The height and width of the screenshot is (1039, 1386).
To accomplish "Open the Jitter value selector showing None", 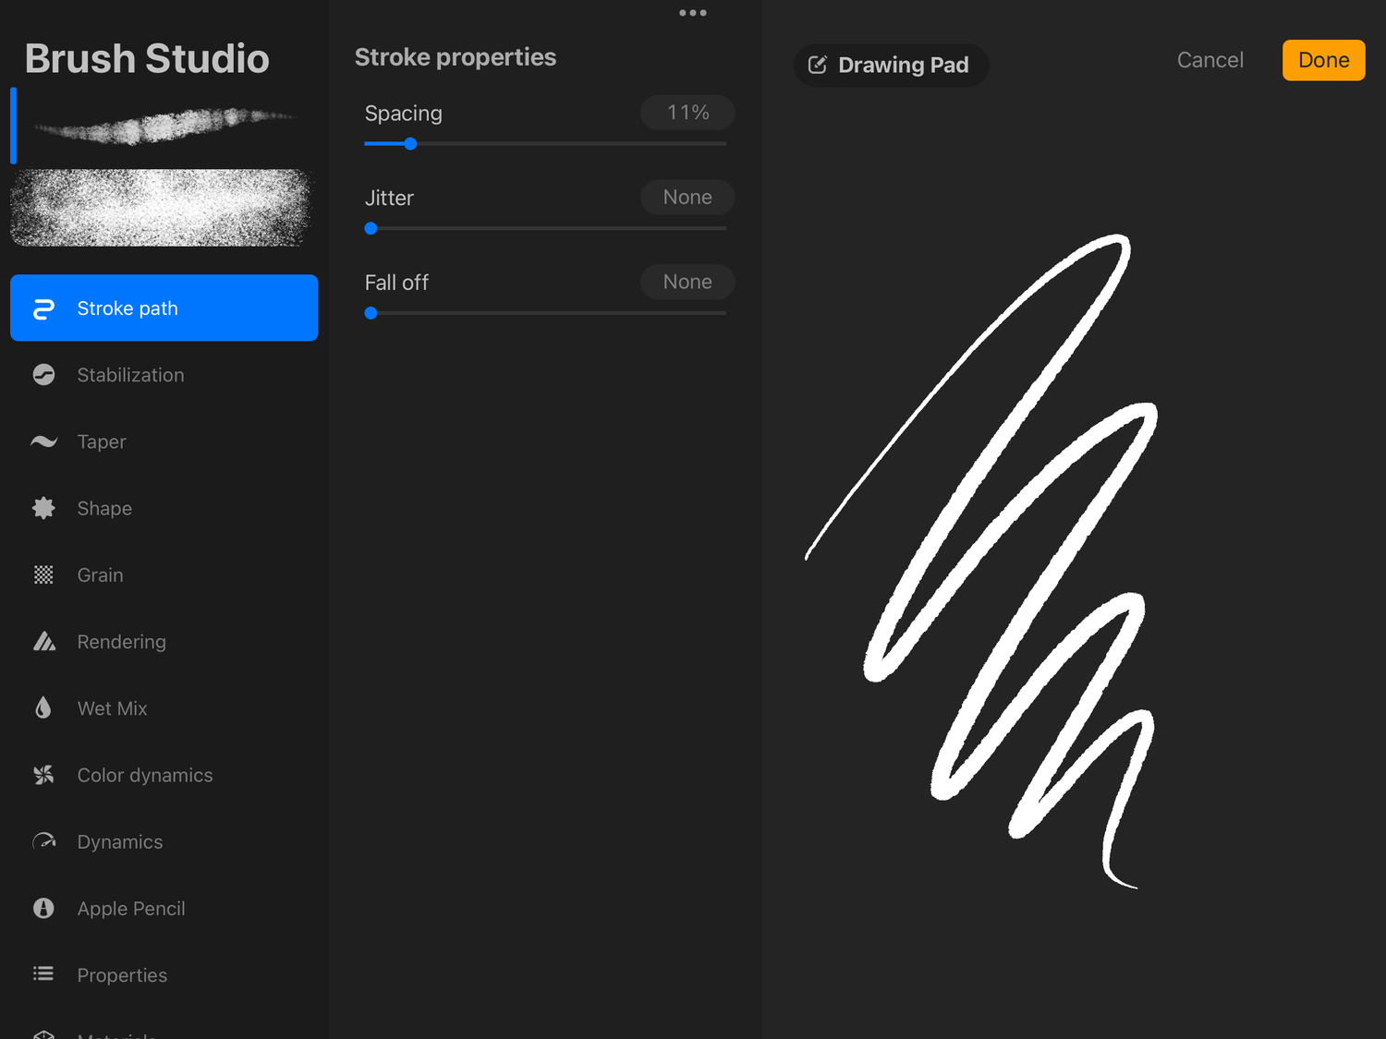I will (x=687, y=197).
